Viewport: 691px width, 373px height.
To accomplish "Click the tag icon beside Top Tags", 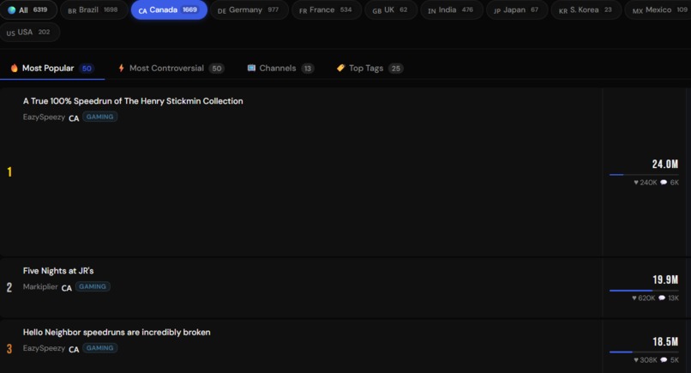I will tap(340, 68).
